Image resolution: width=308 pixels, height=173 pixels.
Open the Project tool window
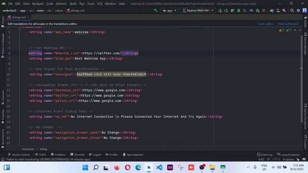(3, 21)
